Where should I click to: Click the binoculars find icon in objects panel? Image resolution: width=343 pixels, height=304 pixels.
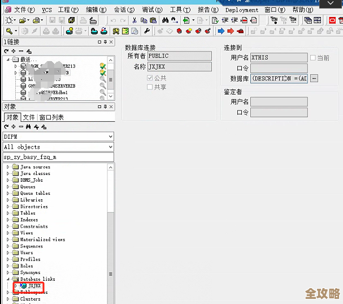[28, 126]
